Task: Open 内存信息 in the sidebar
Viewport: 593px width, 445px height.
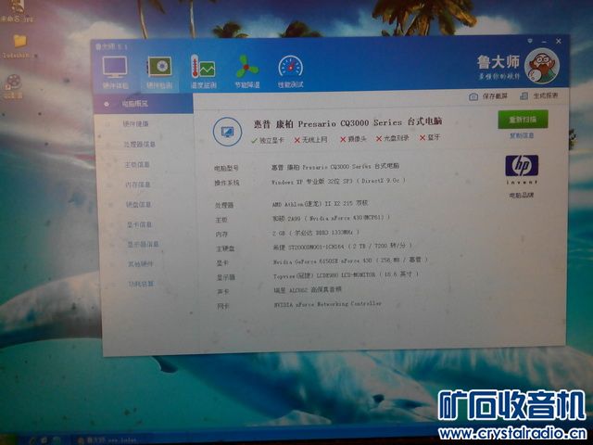Action: (x=138, y=184)
